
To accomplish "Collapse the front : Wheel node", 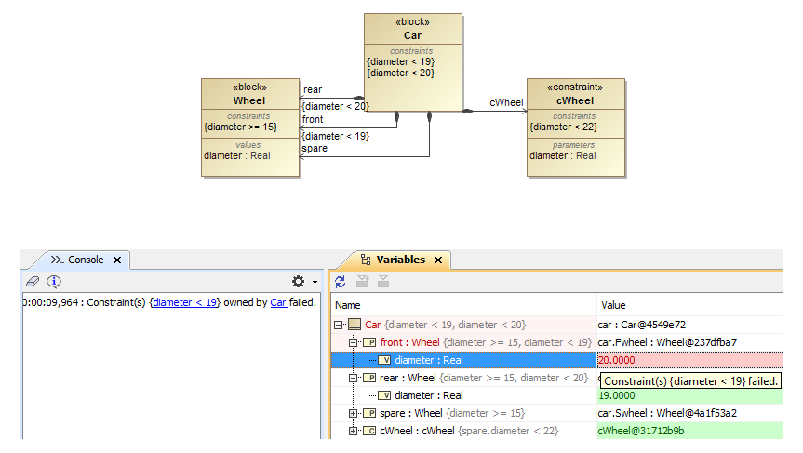I will [x=354, y=342].
